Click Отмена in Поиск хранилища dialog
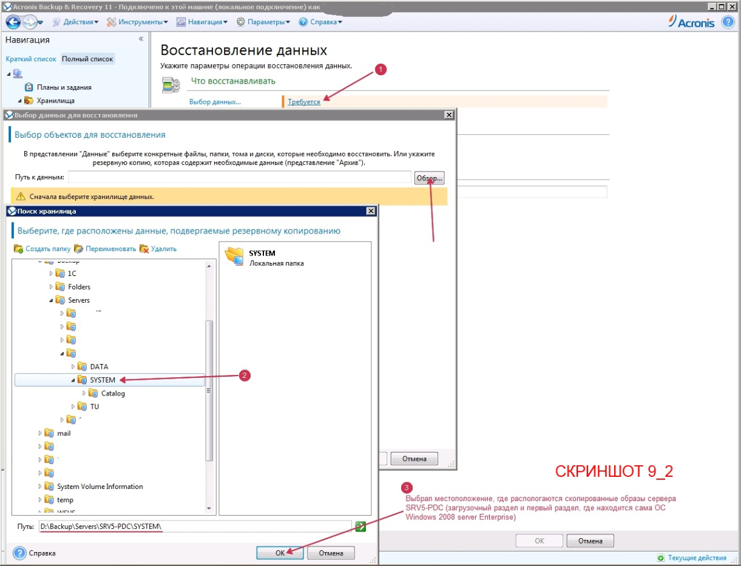 [331, 553]
